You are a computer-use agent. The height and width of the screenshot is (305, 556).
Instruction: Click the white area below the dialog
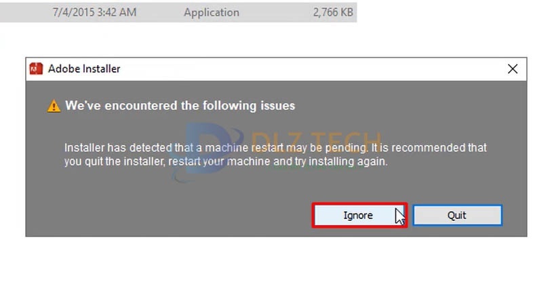(277, 271)
